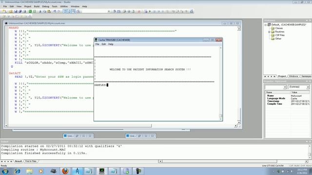312x175 pixels.
Task: Open Windows Explorer folder icon in taskbar
Action: point(29,171)
